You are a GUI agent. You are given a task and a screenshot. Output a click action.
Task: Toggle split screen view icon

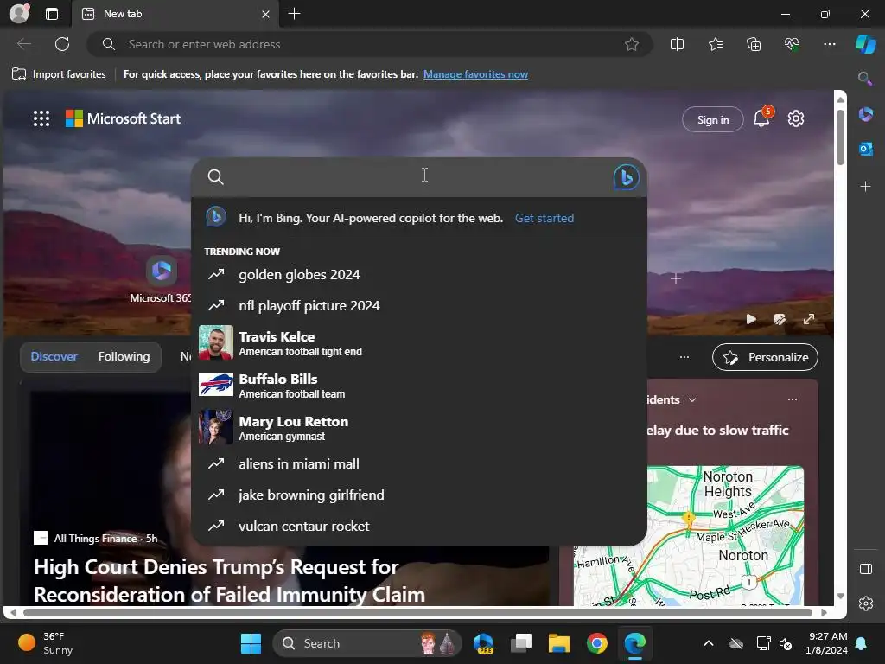(677, 44)
